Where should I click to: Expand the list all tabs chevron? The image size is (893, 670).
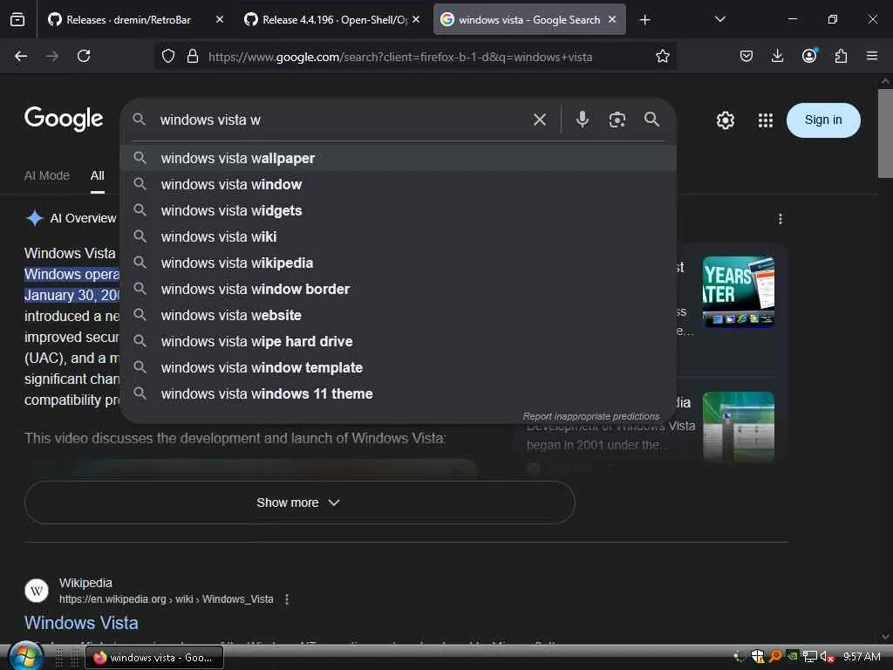coord(719,19)
